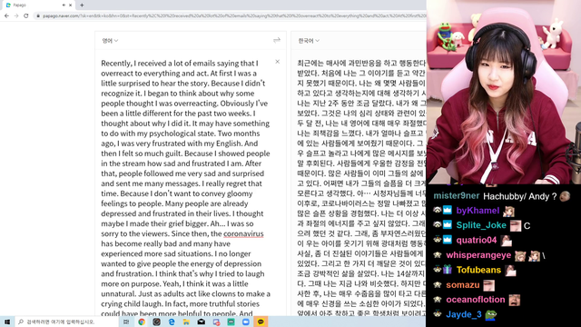Viewport: 581px width, 327px height.
Task: Click username byKhamel in chat
Action: [x=478, y=211]
